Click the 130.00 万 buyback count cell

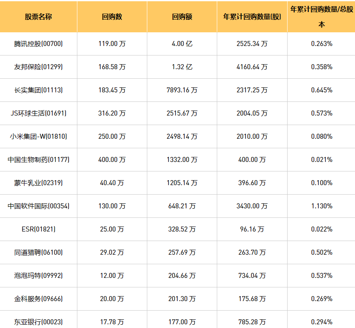(112, 206)
